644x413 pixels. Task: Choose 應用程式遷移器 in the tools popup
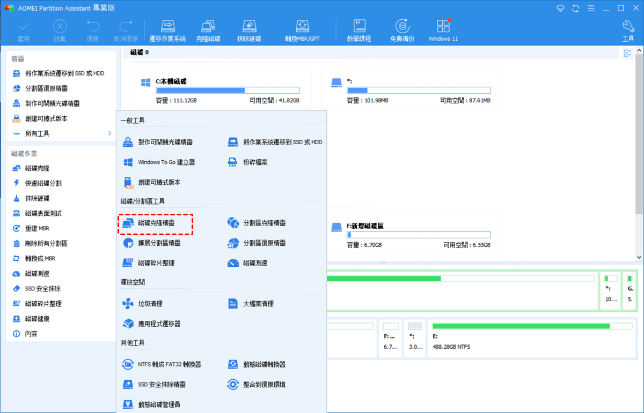151,324
